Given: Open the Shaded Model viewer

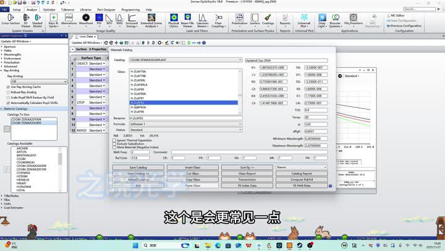Looking at the screenshot, I should pyautogui.click(x=37, y=20).
